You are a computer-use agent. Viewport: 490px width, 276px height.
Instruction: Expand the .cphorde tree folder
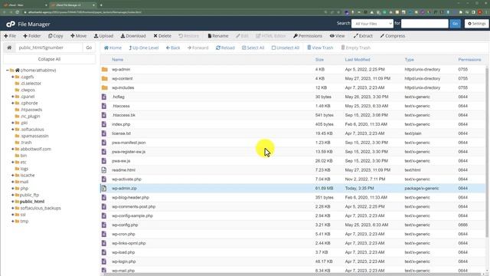coord(13,103)
